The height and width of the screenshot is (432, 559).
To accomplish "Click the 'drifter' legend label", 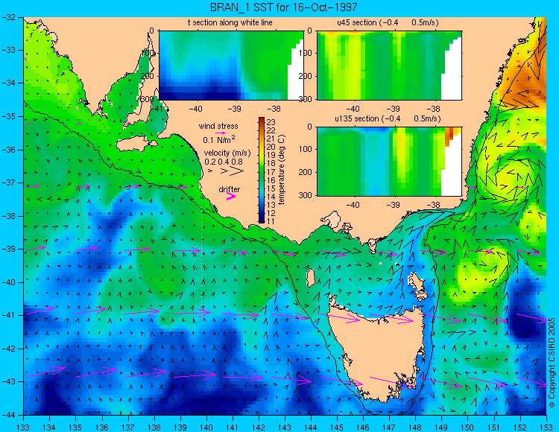I will [230, 189].
